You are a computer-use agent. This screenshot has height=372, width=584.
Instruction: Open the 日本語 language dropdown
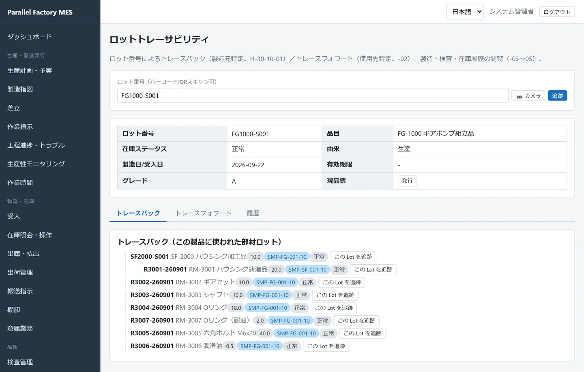tap(465, 12)
